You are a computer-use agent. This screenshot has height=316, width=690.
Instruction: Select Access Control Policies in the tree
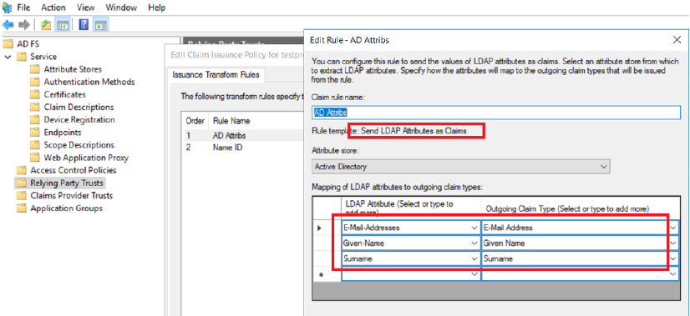coord(74,170)
